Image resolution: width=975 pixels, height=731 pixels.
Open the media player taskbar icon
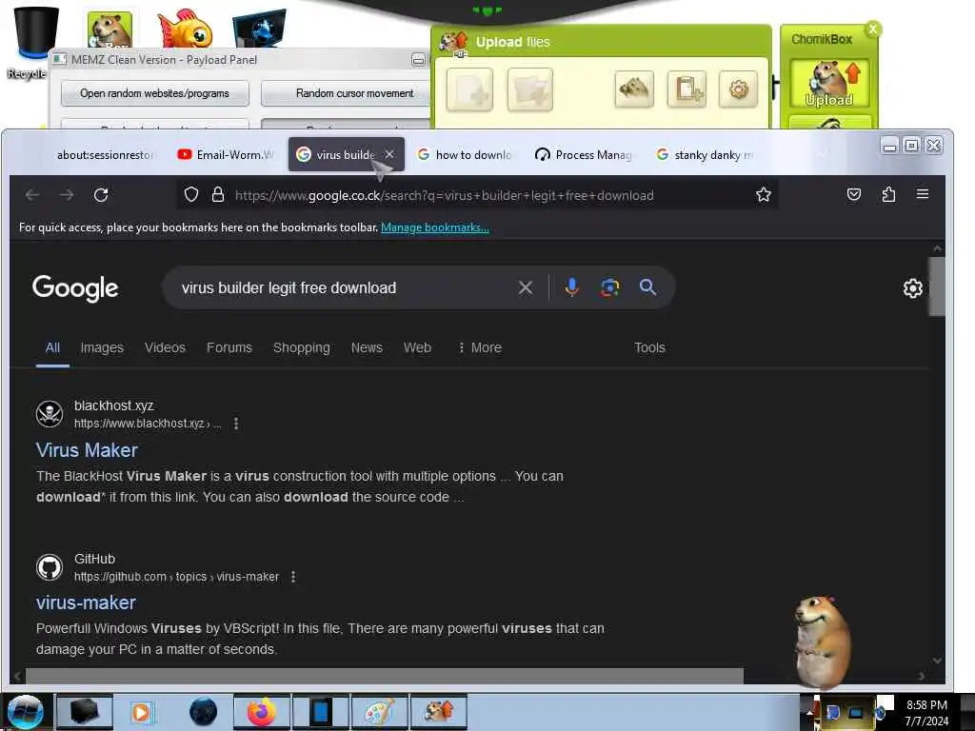[x=141, y=712]
